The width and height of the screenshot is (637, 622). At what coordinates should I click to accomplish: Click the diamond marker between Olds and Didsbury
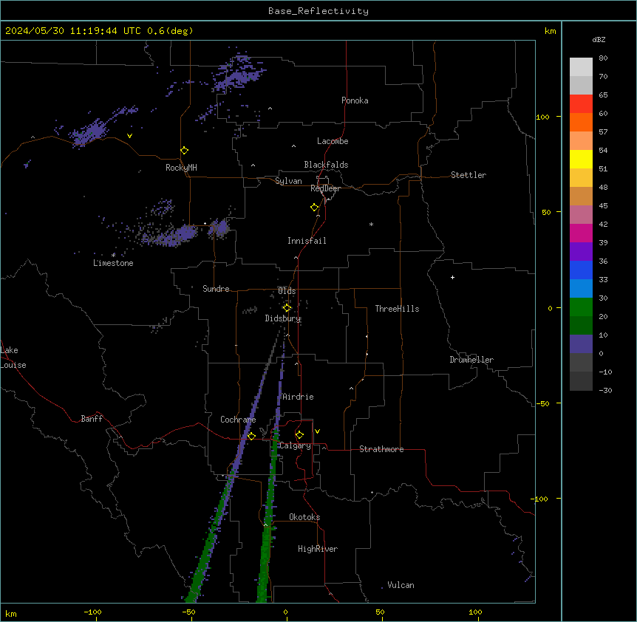[x=287, y=308]
